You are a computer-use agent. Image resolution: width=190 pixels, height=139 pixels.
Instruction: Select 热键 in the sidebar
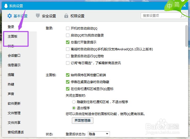click(x=11, y=84)
